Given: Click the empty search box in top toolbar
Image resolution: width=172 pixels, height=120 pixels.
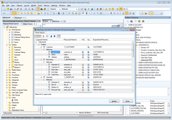Looking at the screenshot, I should click(x=149, y=9).
